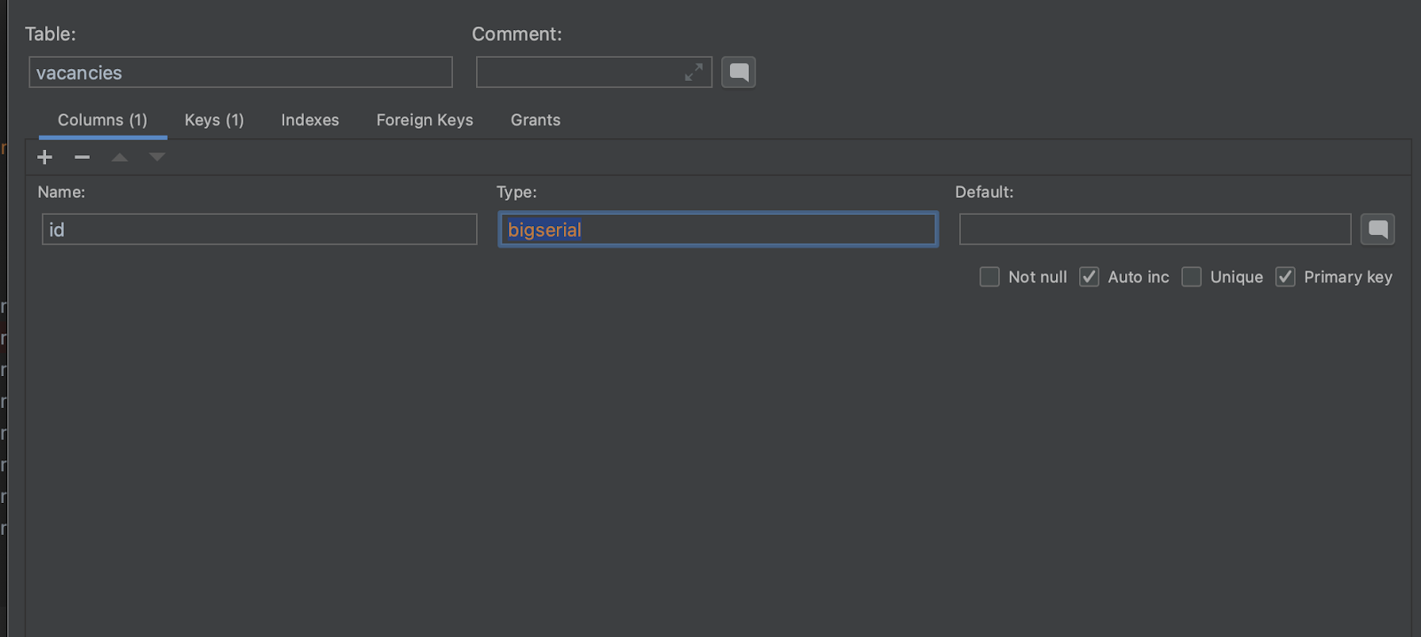Select the Grants tab

click(x=536, y=120)
